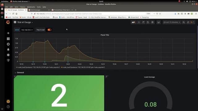Open the Help menu in Firefox
This screenshot has height=111, width=198.
pyautogui.click(x=44, y=7)
